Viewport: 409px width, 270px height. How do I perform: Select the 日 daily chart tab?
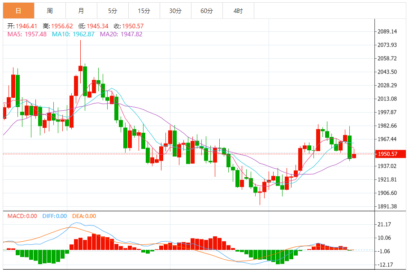18,11
